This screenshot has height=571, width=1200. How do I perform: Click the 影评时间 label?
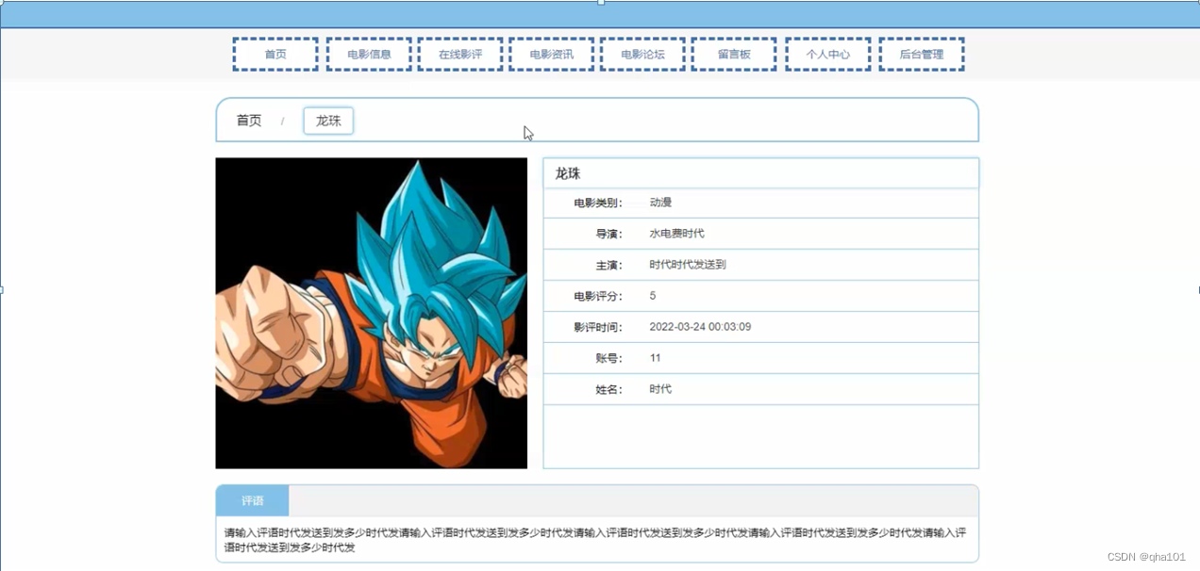point(598,327)
